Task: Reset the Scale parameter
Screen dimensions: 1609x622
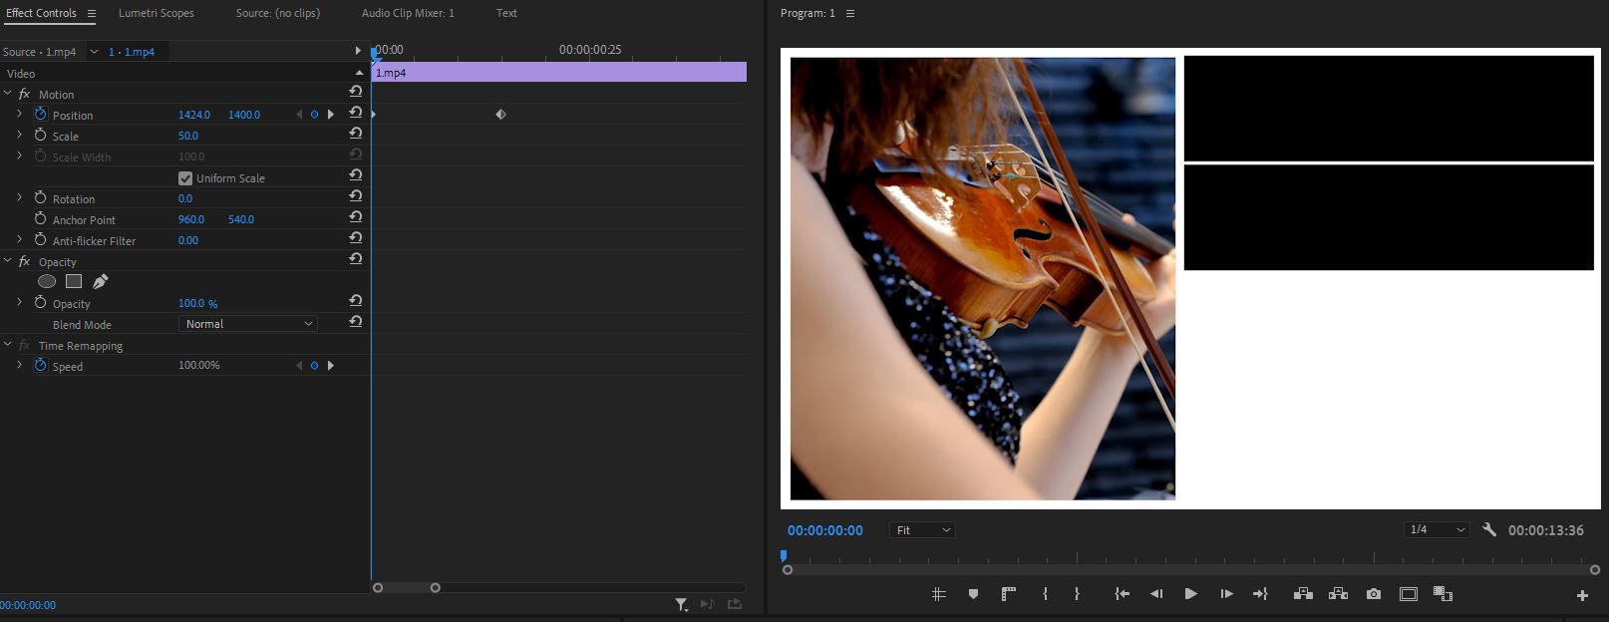Action: (356, 133)
